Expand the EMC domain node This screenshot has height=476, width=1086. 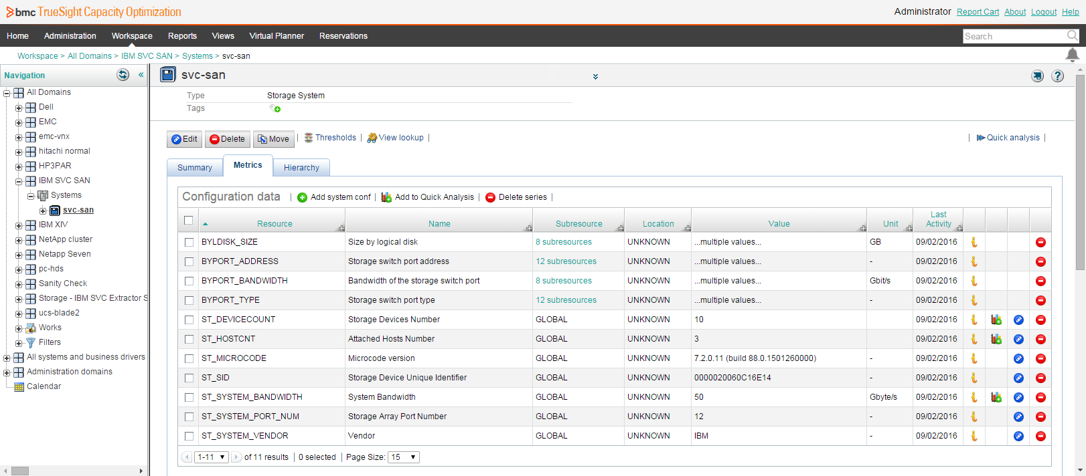[19, 122]
